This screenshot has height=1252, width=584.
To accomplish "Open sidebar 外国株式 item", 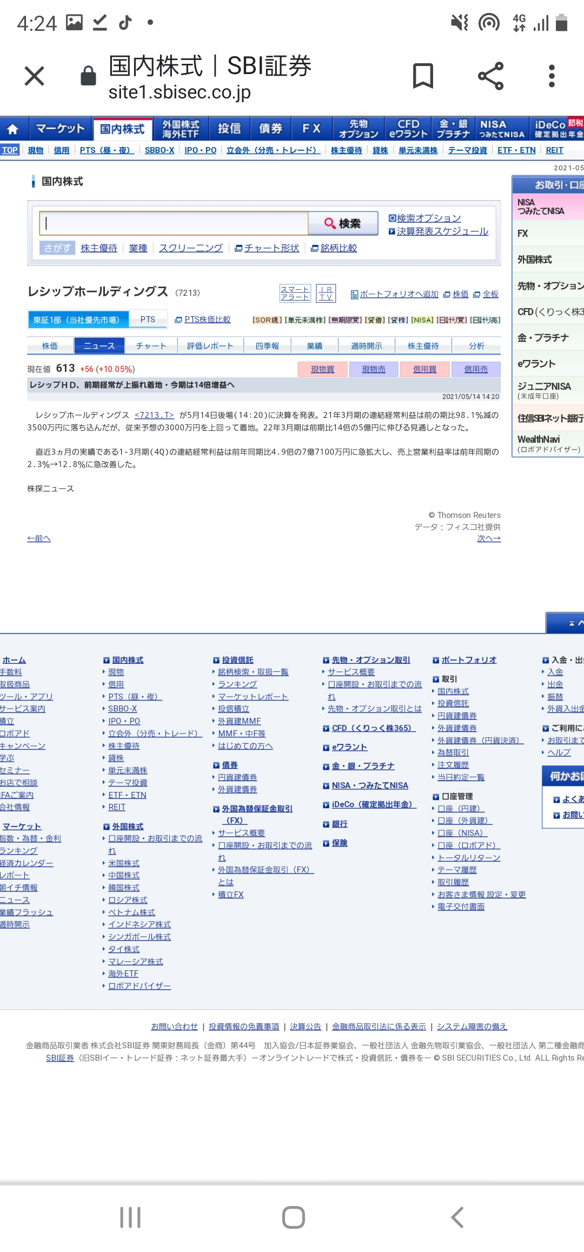I will coord(548,260).
